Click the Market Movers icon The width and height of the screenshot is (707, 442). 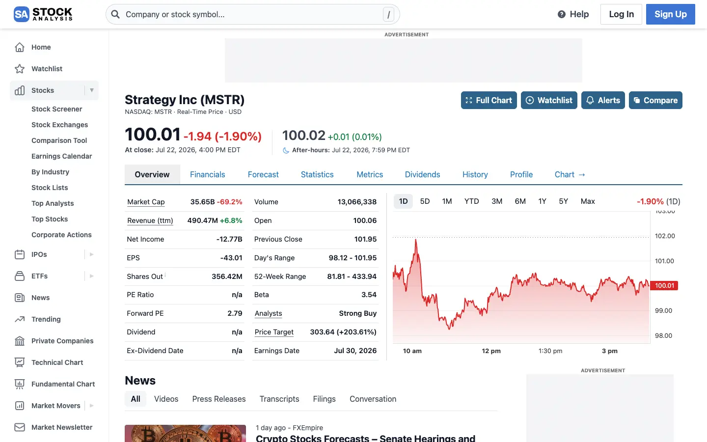coord(20,406)
